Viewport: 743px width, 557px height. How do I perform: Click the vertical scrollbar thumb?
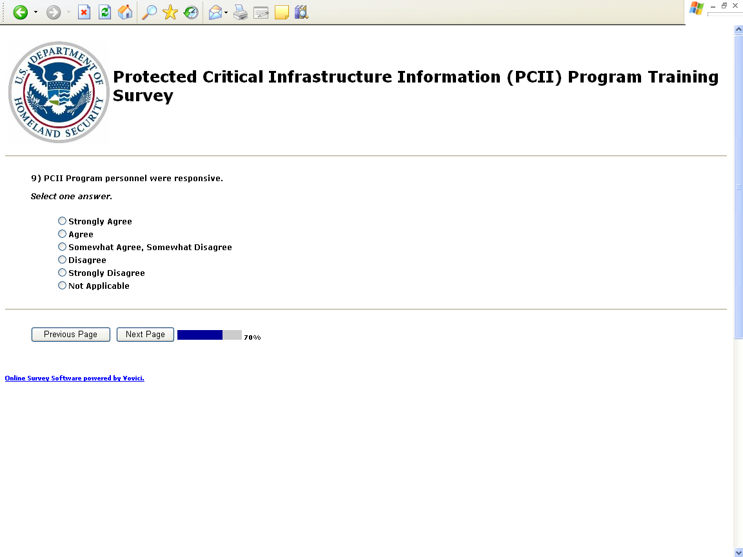pyautogui.click(x=738, y=186)
